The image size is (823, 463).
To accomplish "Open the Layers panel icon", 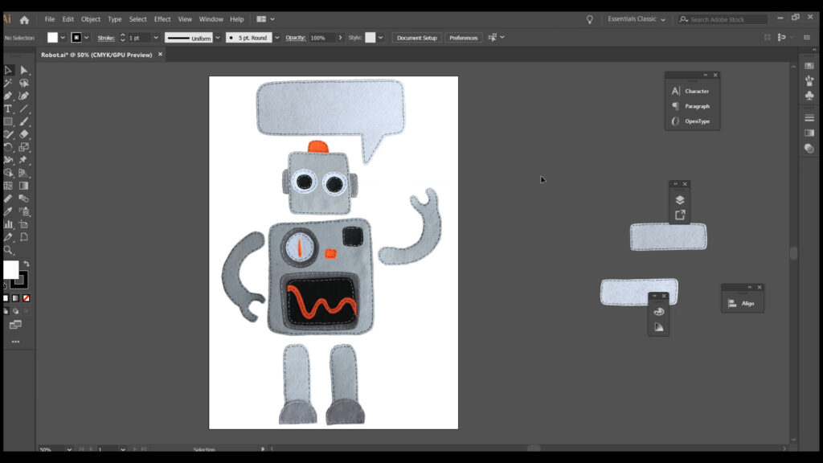I will point(680,200).
